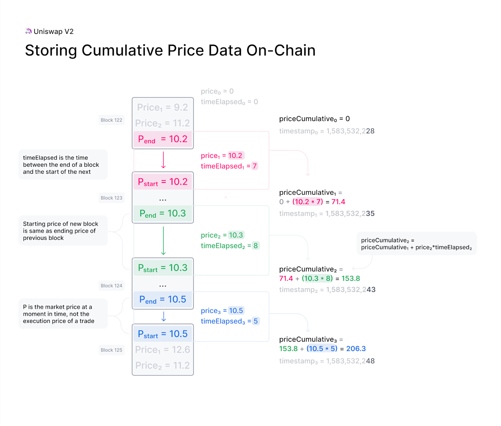This screenshot has width=501, height=426.
Task: Click the blue down arrow between blocks 124 and 125
Action: tap(163, 317)
